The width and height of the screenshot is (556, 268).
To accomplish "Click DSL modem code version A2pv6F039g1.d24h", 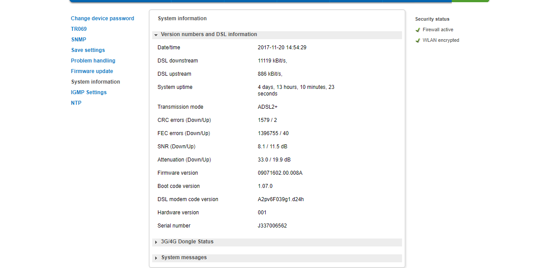I will (281, 199).
